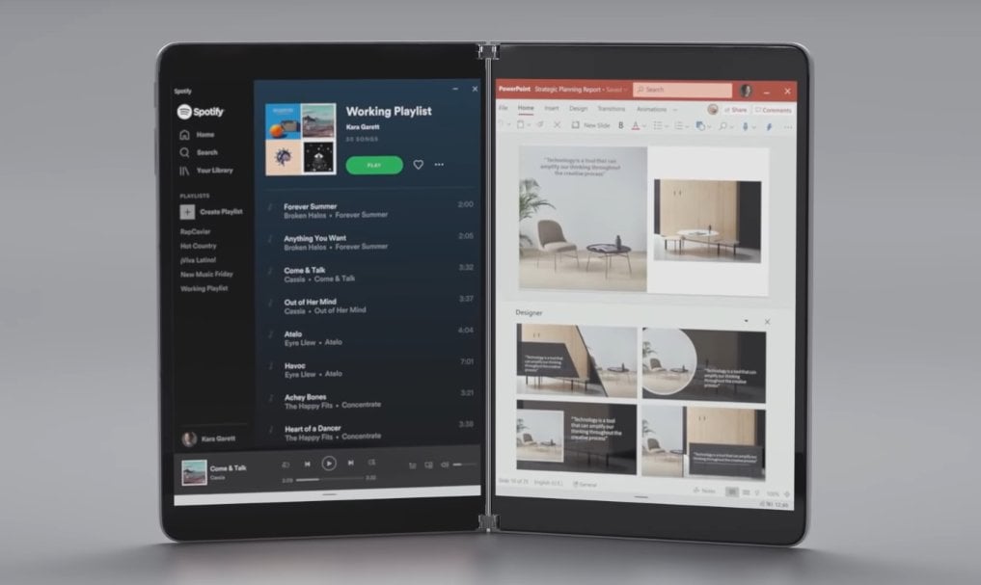Open the playlist three-dots more menu
Screen dimensions: 981x585
tap(439, 165)
